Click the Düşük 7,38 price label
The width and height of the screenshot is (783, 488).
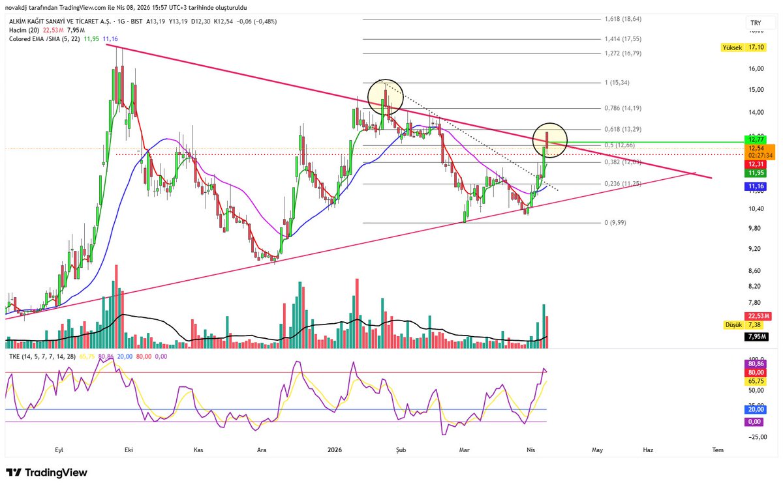[x=743, y=324]
